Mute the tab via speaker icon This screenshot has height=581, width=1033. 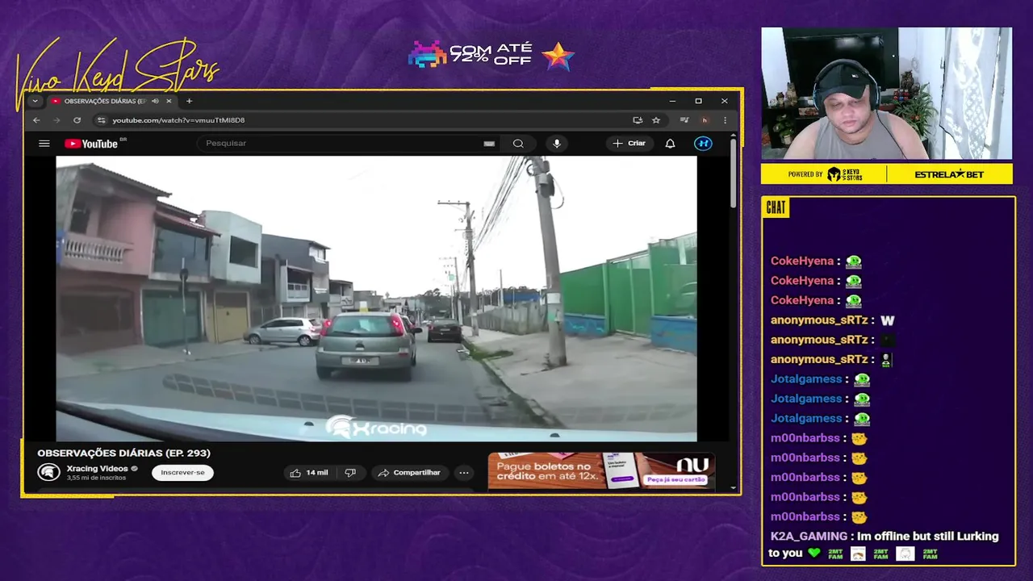coord(155,101)
